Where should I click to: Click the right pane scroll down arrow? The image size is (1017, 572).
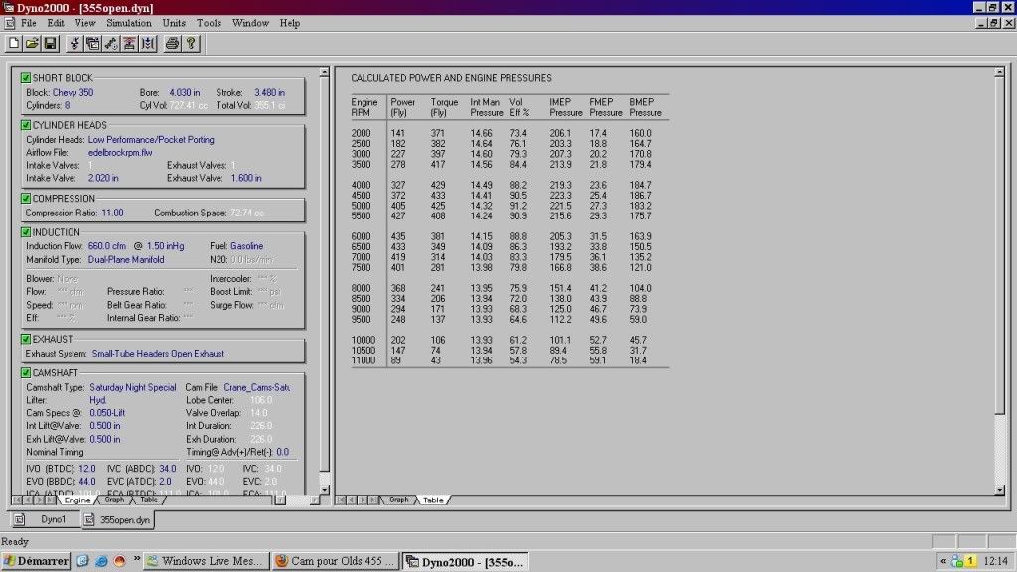[999, 490]
